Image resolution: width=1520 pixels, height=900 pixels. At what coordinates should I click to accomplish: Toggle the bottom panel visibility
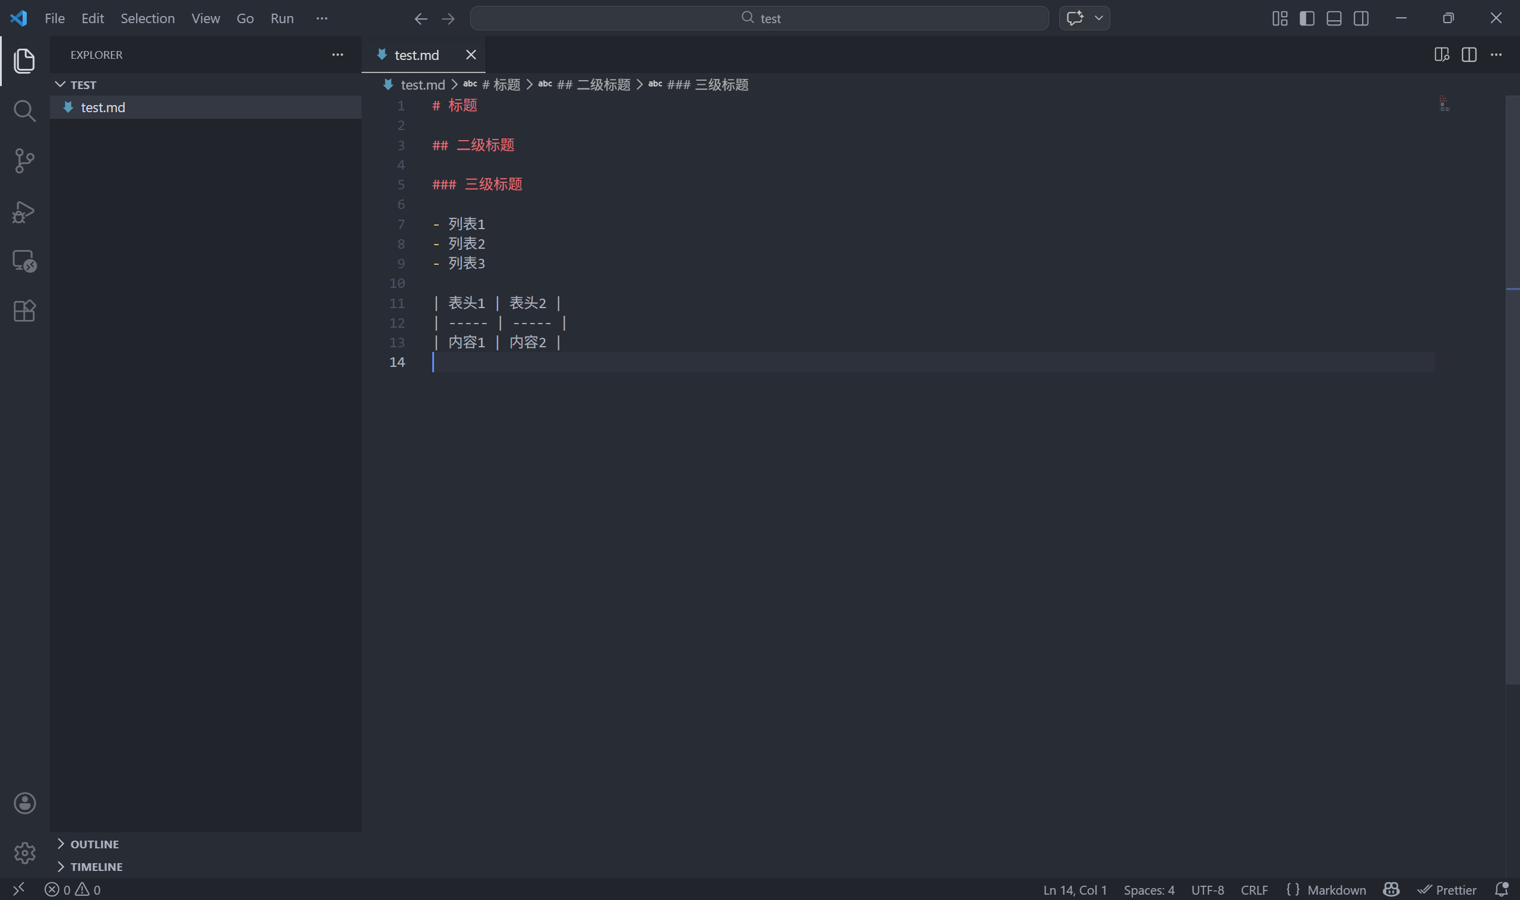click(1333, 18)
